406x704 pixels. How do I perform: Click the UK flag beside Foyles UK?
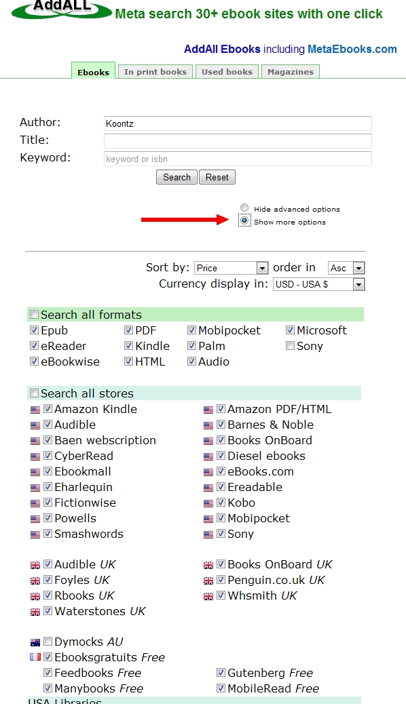tap(35, 581)
